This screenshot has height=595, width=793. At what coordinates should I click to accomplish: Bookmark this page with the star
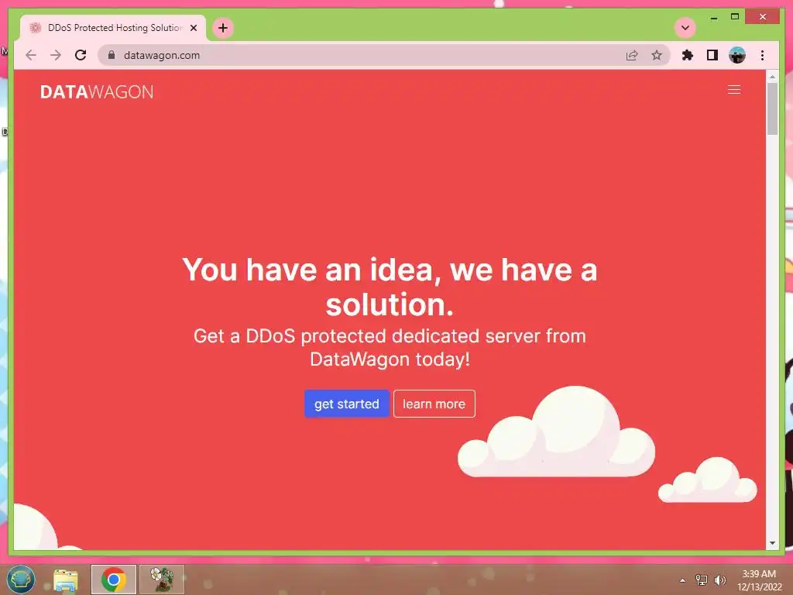click(657, 55)
